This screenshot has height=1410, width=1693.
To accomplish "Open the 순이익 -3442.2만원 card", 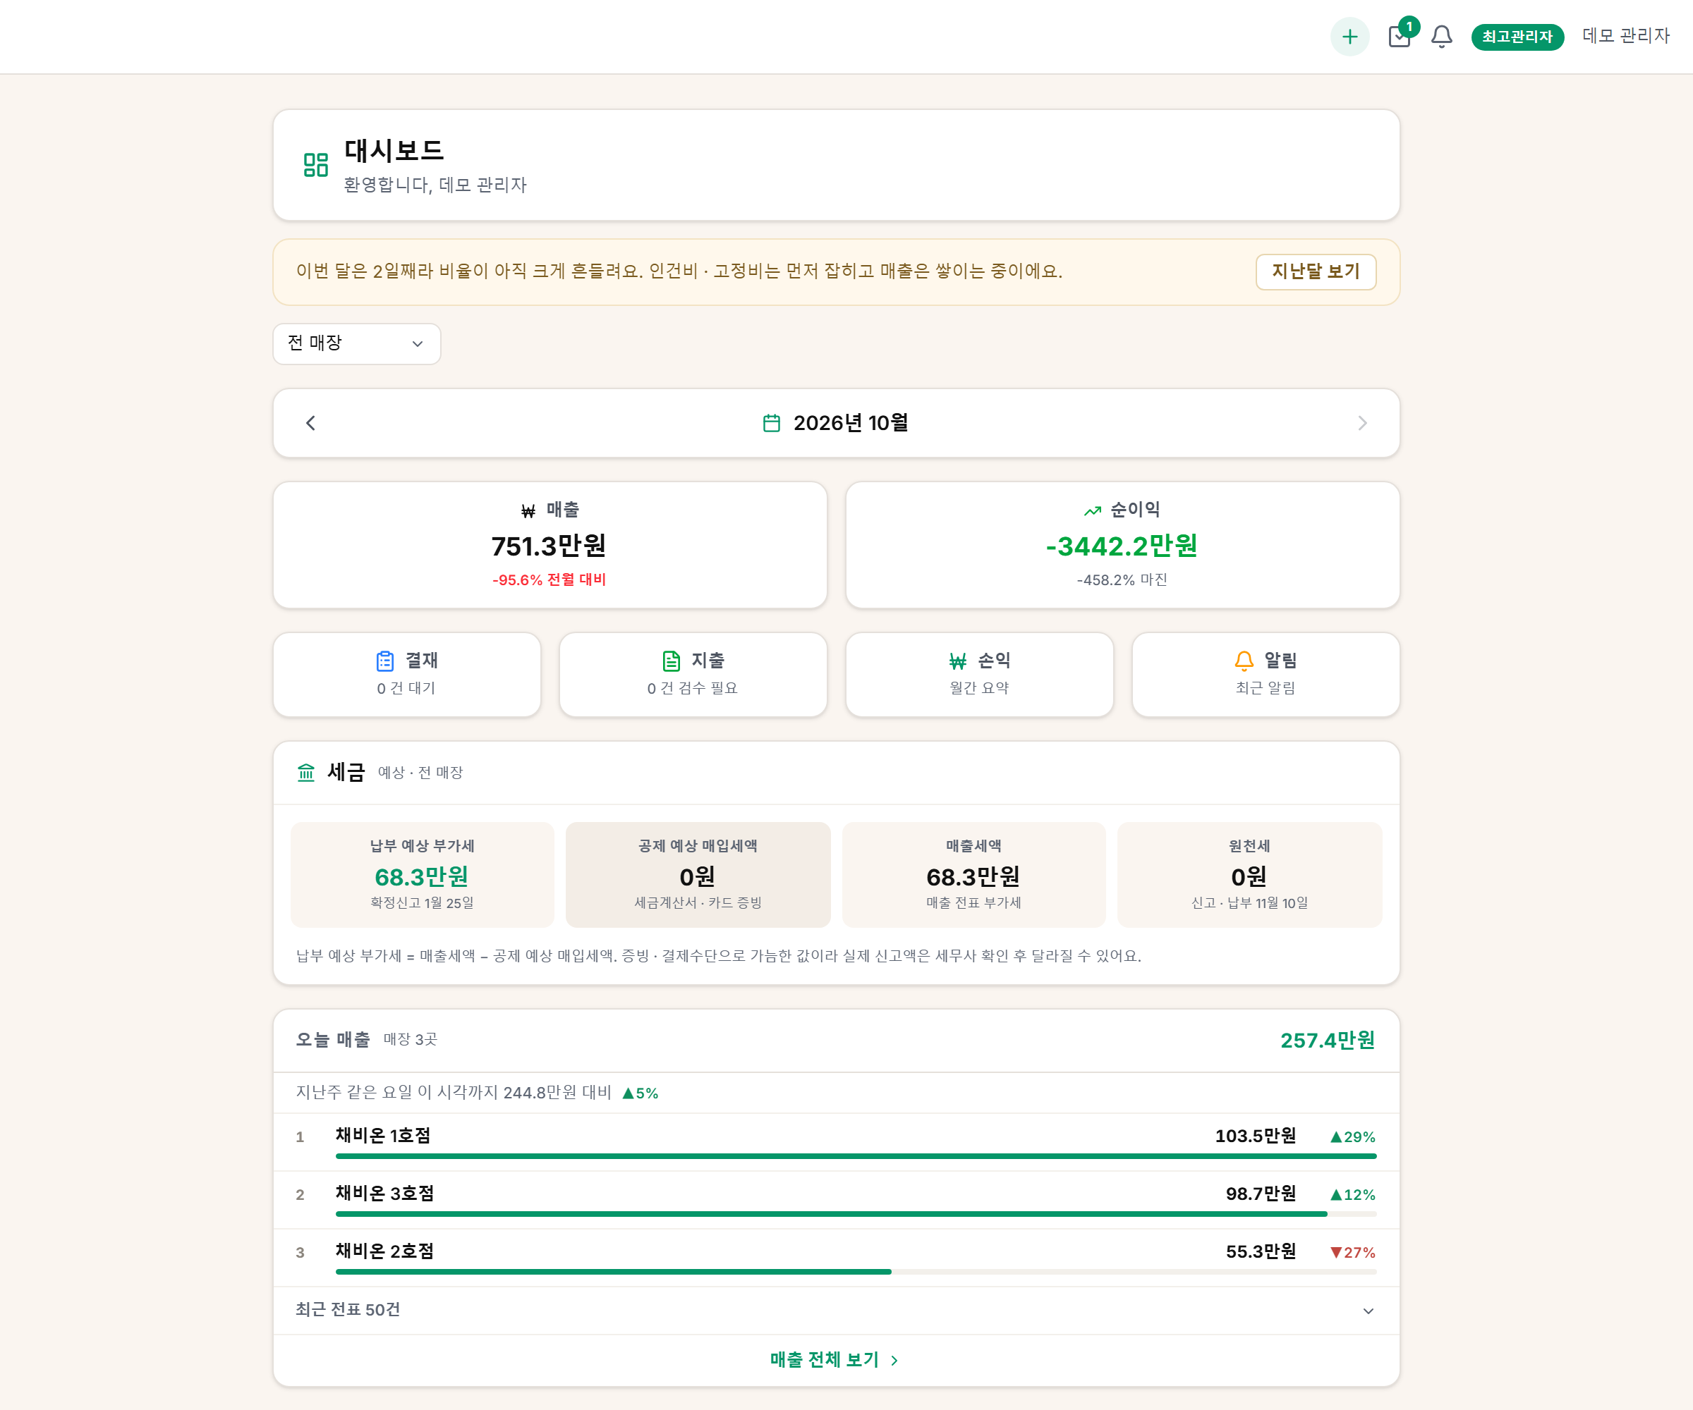I will [x=1122, y=545].
